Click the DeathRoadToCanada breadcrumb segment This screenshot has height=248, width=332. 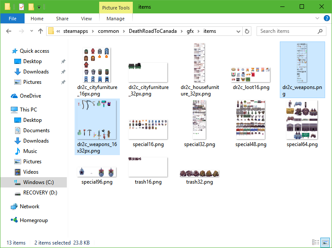pyautogui.click(x=153, y=31)
